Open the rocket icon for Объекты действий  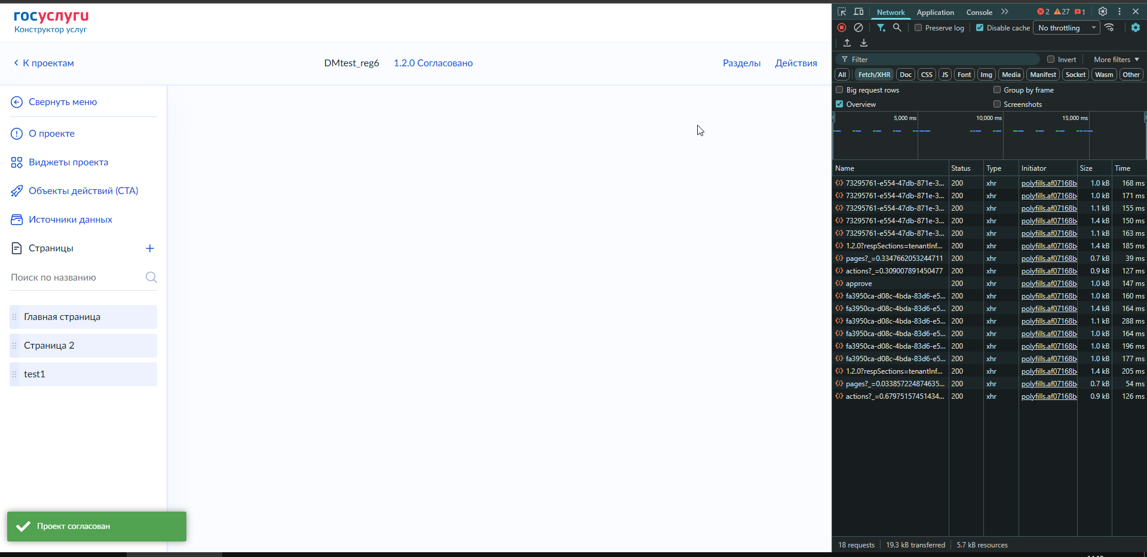pos(17,191)
